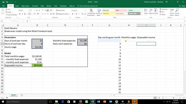186x104 pixels.
Task: Increase the cell indent
Action: click(x=53, y=14)
